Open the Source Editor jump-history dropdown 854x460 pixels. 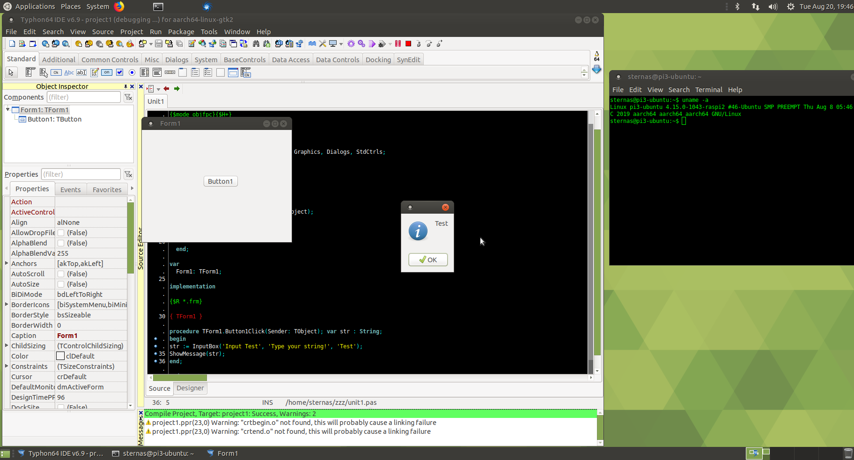point(158,89)
